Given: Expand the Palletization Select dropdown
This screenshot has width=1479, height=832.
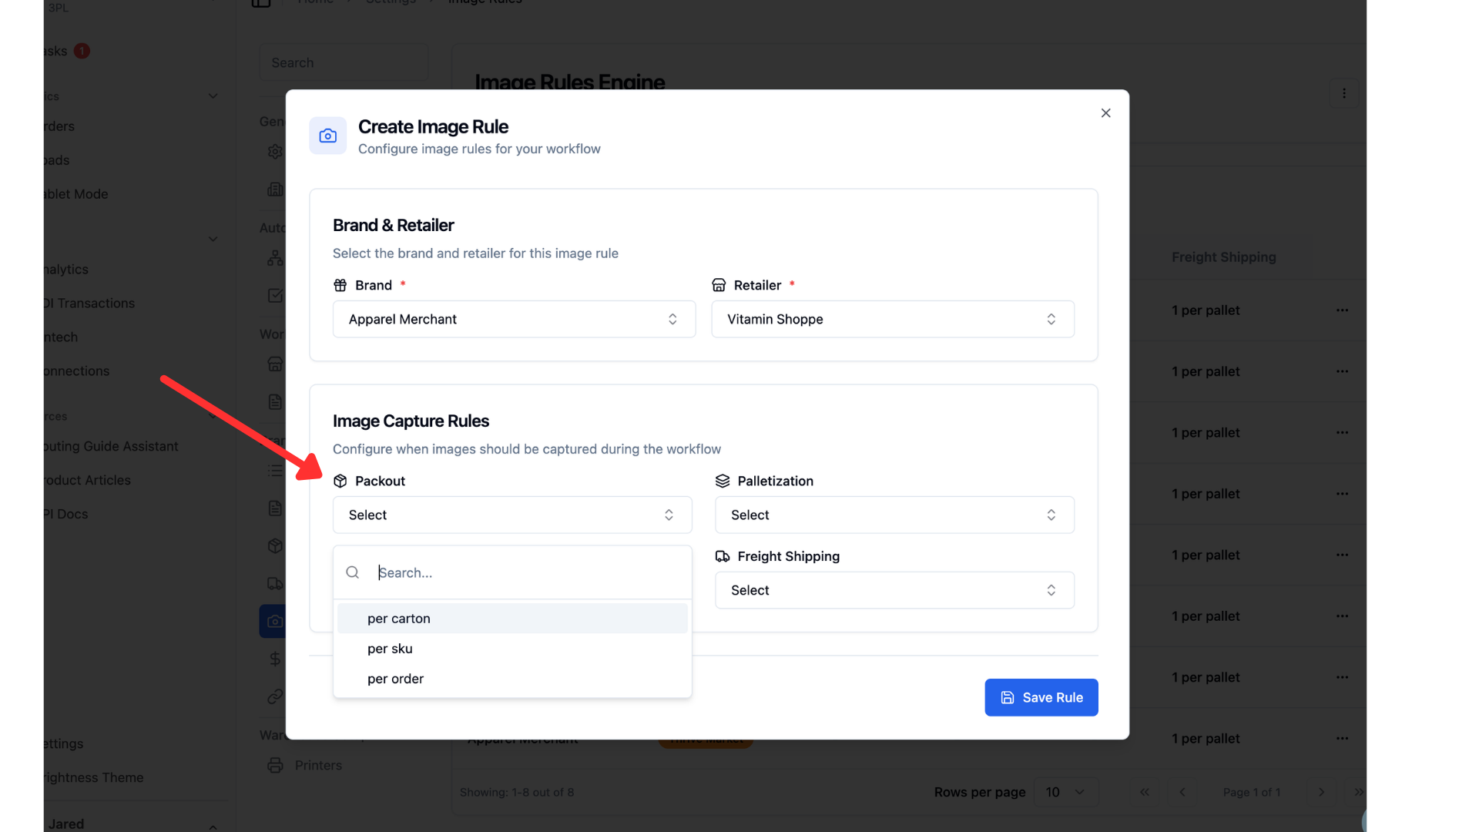Looking at the screenshot, I should coord(894,515).
